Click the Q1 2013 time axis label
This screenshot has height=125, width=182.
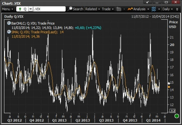click(59, 120)
